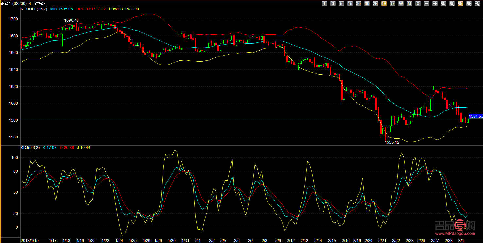Click the left arrow navigation icon
Viewport: 483px width, 243px height.
tap(426, 4)
